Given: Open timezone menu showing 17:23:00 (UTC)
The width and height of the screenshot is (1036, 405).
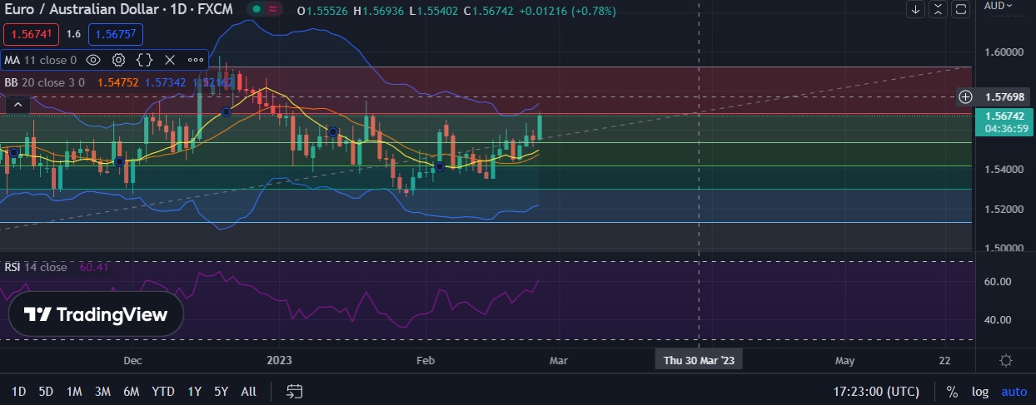Looking at the screenshot, I should (x=877, y=391).
